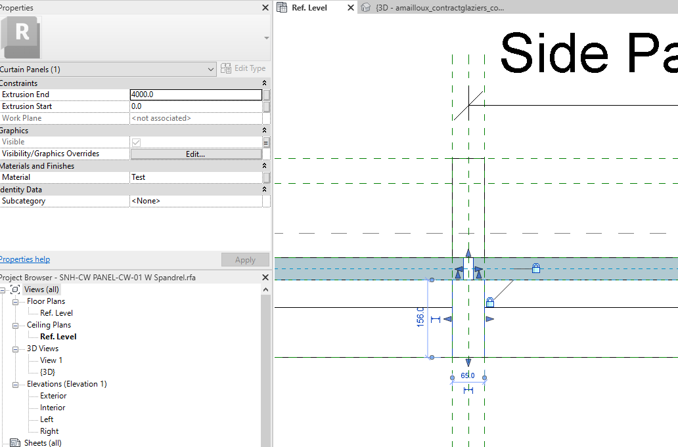Open the Properties help link
The height and width of the screenshot is (447, 678).
point(25,259)
